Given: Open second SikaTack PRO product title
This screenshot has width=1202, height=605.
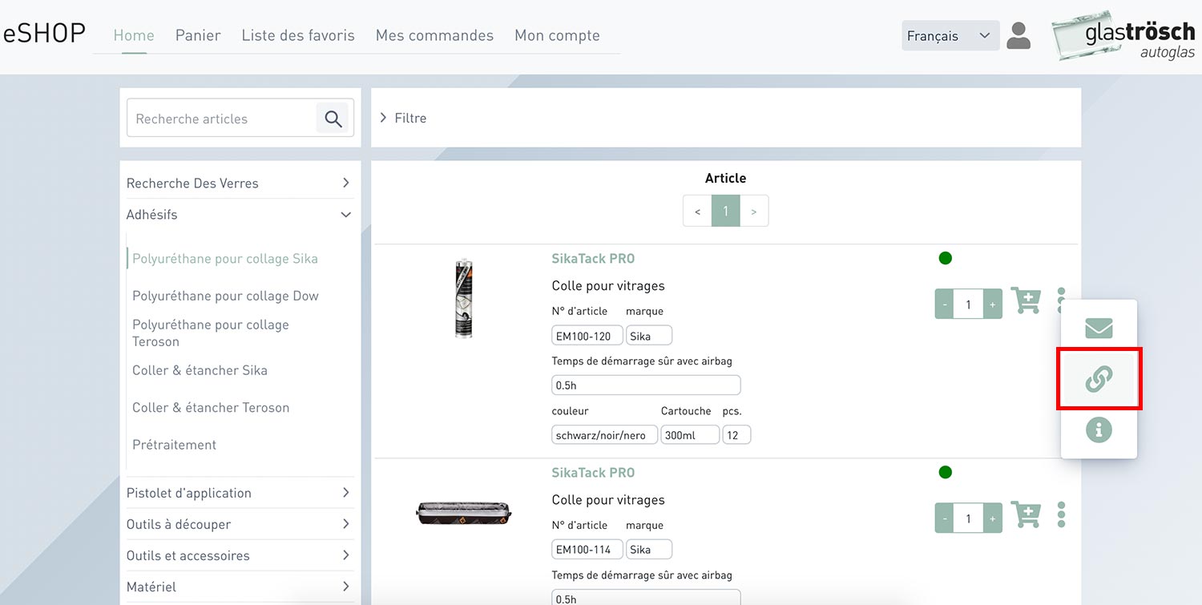Looking at the screenshot, I should (593, 473).
